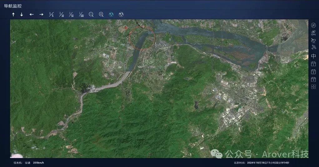Open the calendar 3 icon
Screen dimensions: 319x167
coord(313,79)
